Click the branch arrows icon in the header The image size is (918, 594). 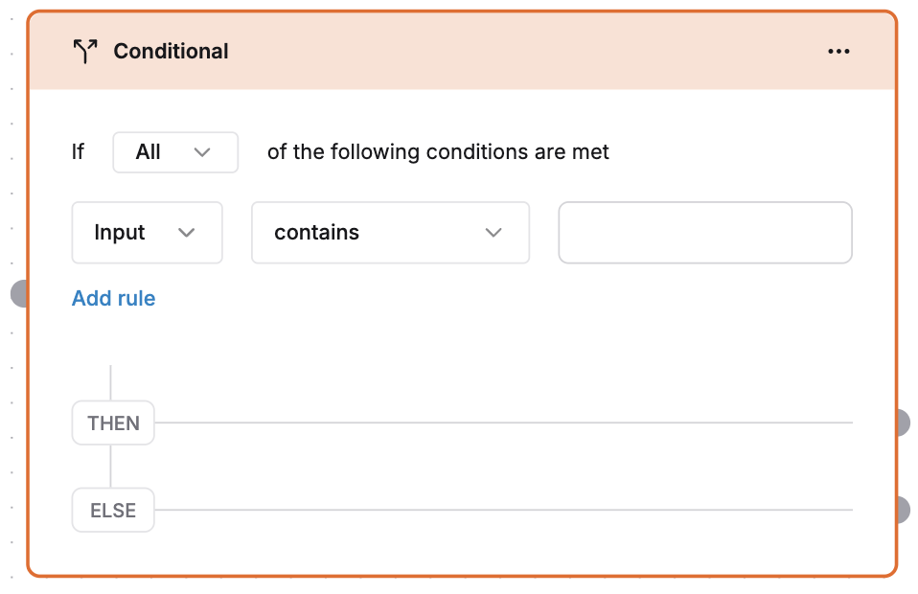[85, 50]
